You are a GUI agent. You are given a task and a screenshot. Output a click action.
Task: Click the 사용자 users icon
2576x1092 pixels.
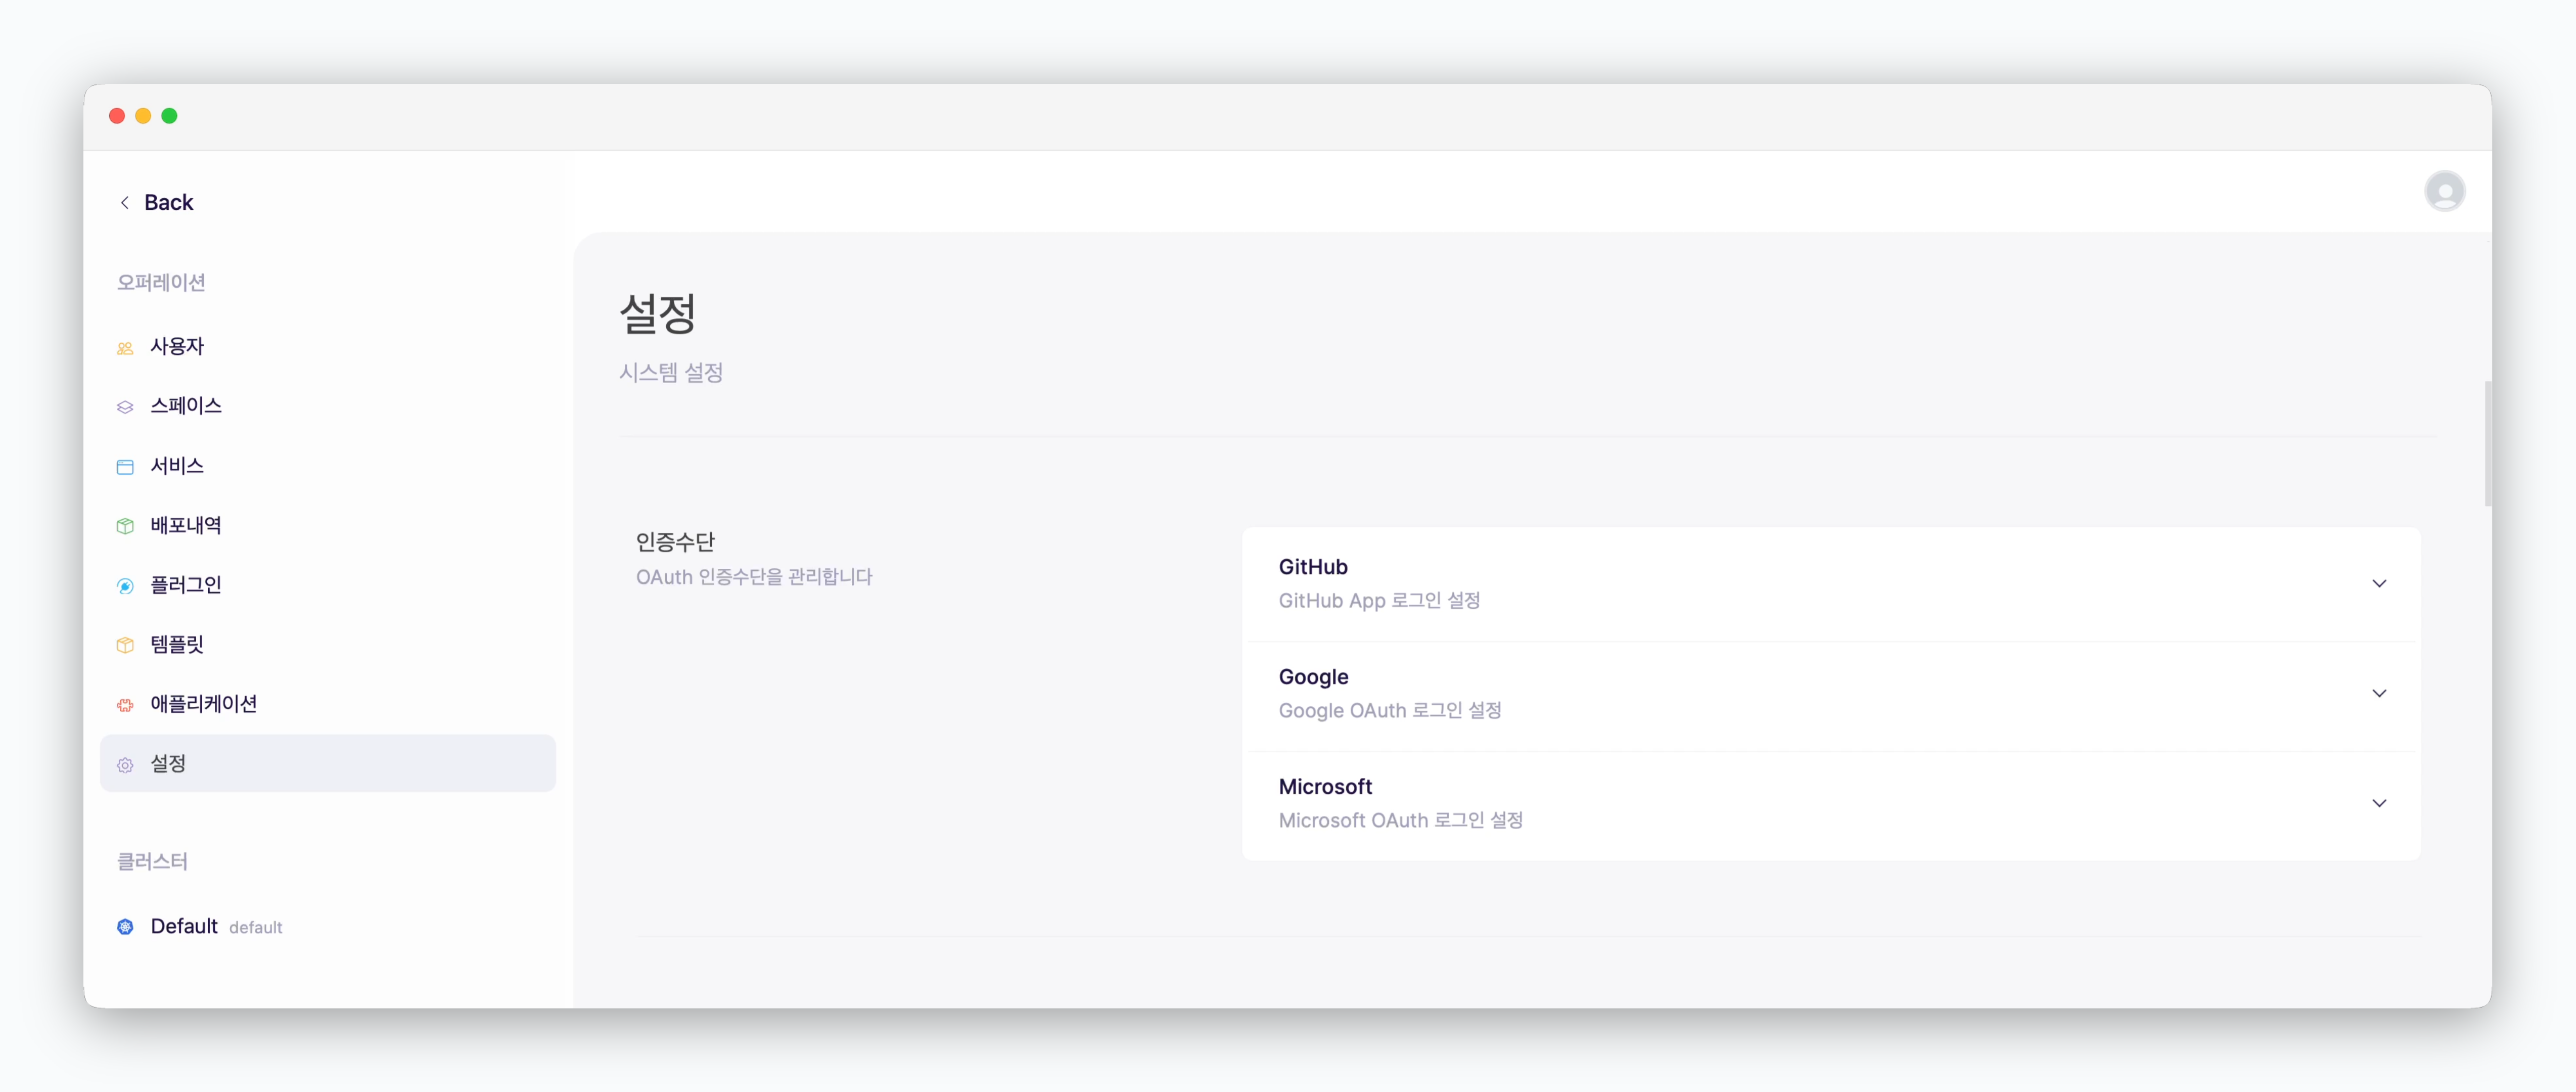coord(125,348)
